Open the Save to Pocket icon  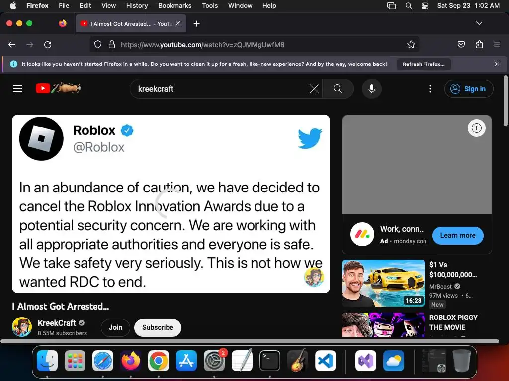click(x=461, y=44)
